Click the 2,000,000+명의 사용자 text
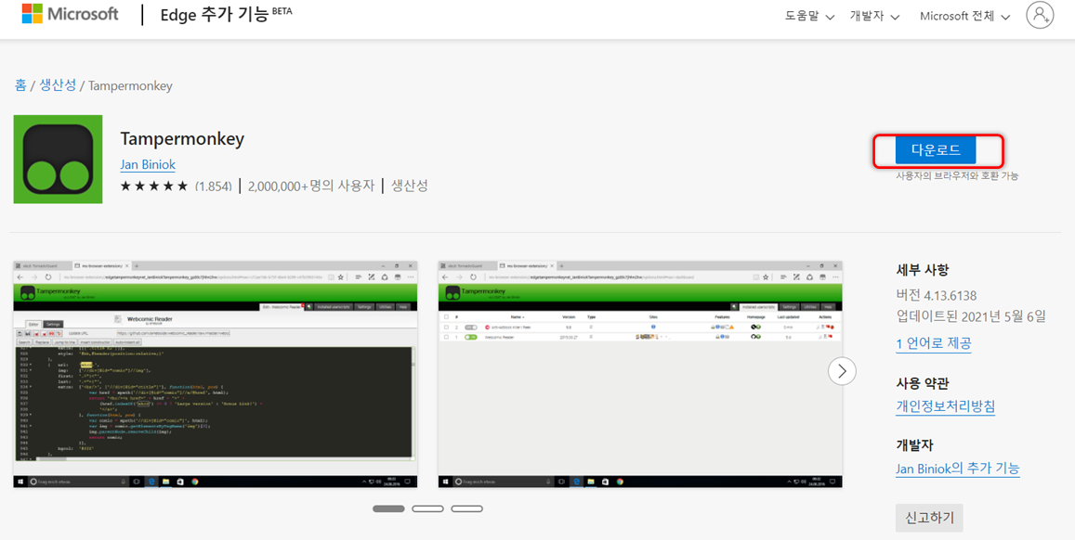The width and height of the screenshot is (1075, 540). pos(311,186)
